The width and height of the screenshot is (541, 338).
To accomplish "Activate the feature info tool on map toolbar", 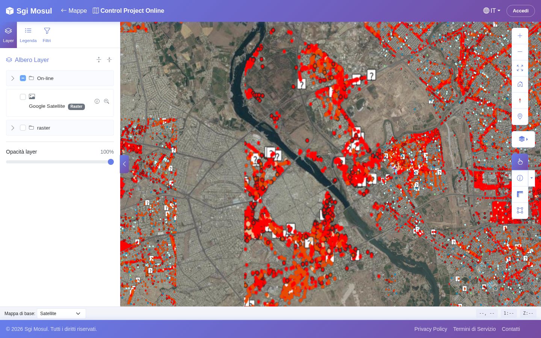I will click(x=520, y=178).
